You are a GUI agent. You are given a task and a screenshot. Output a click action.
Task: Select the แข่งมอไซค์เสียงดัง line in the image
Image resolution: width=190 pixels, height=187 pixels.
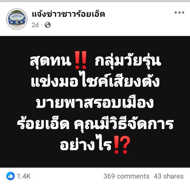tap(95, 79)
